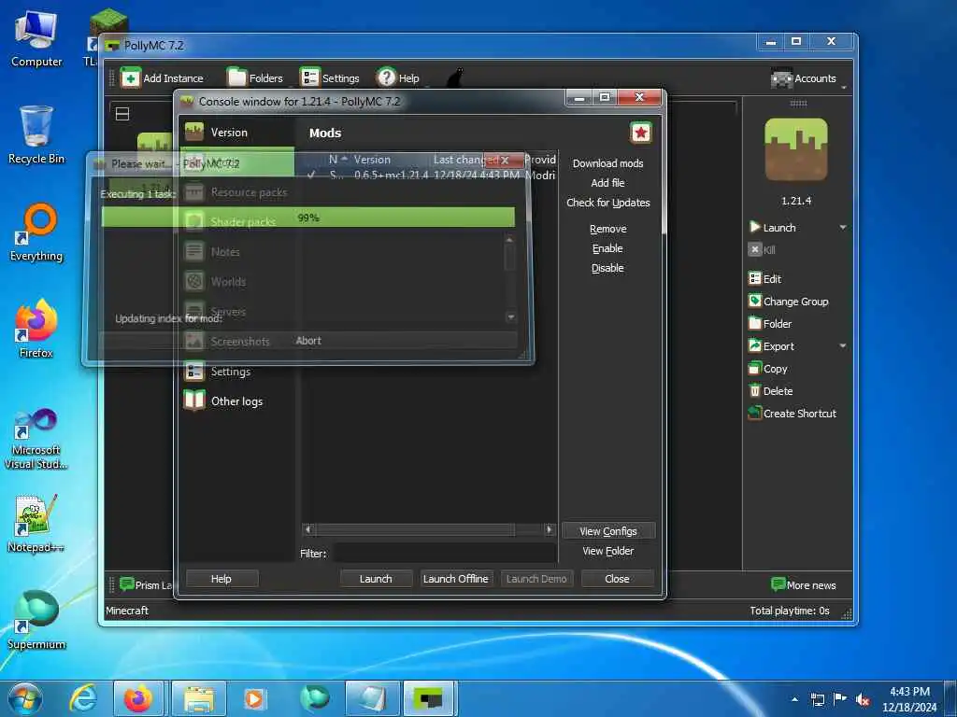
Task: Click Close button in console window
Action: pyautogui.click(x=617, y=579)
